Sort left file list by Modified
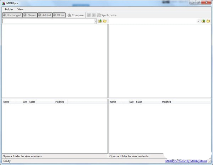213x165 pixels. click(61, 102)
